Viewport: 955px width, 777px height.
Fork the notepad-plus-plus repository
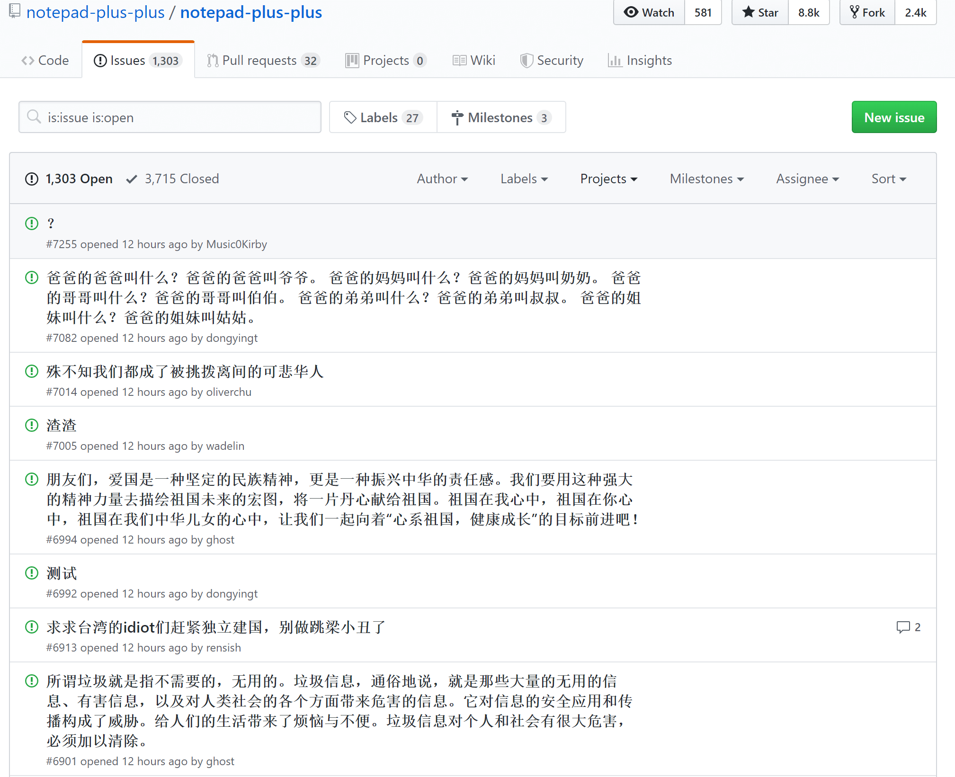(867, 12)
